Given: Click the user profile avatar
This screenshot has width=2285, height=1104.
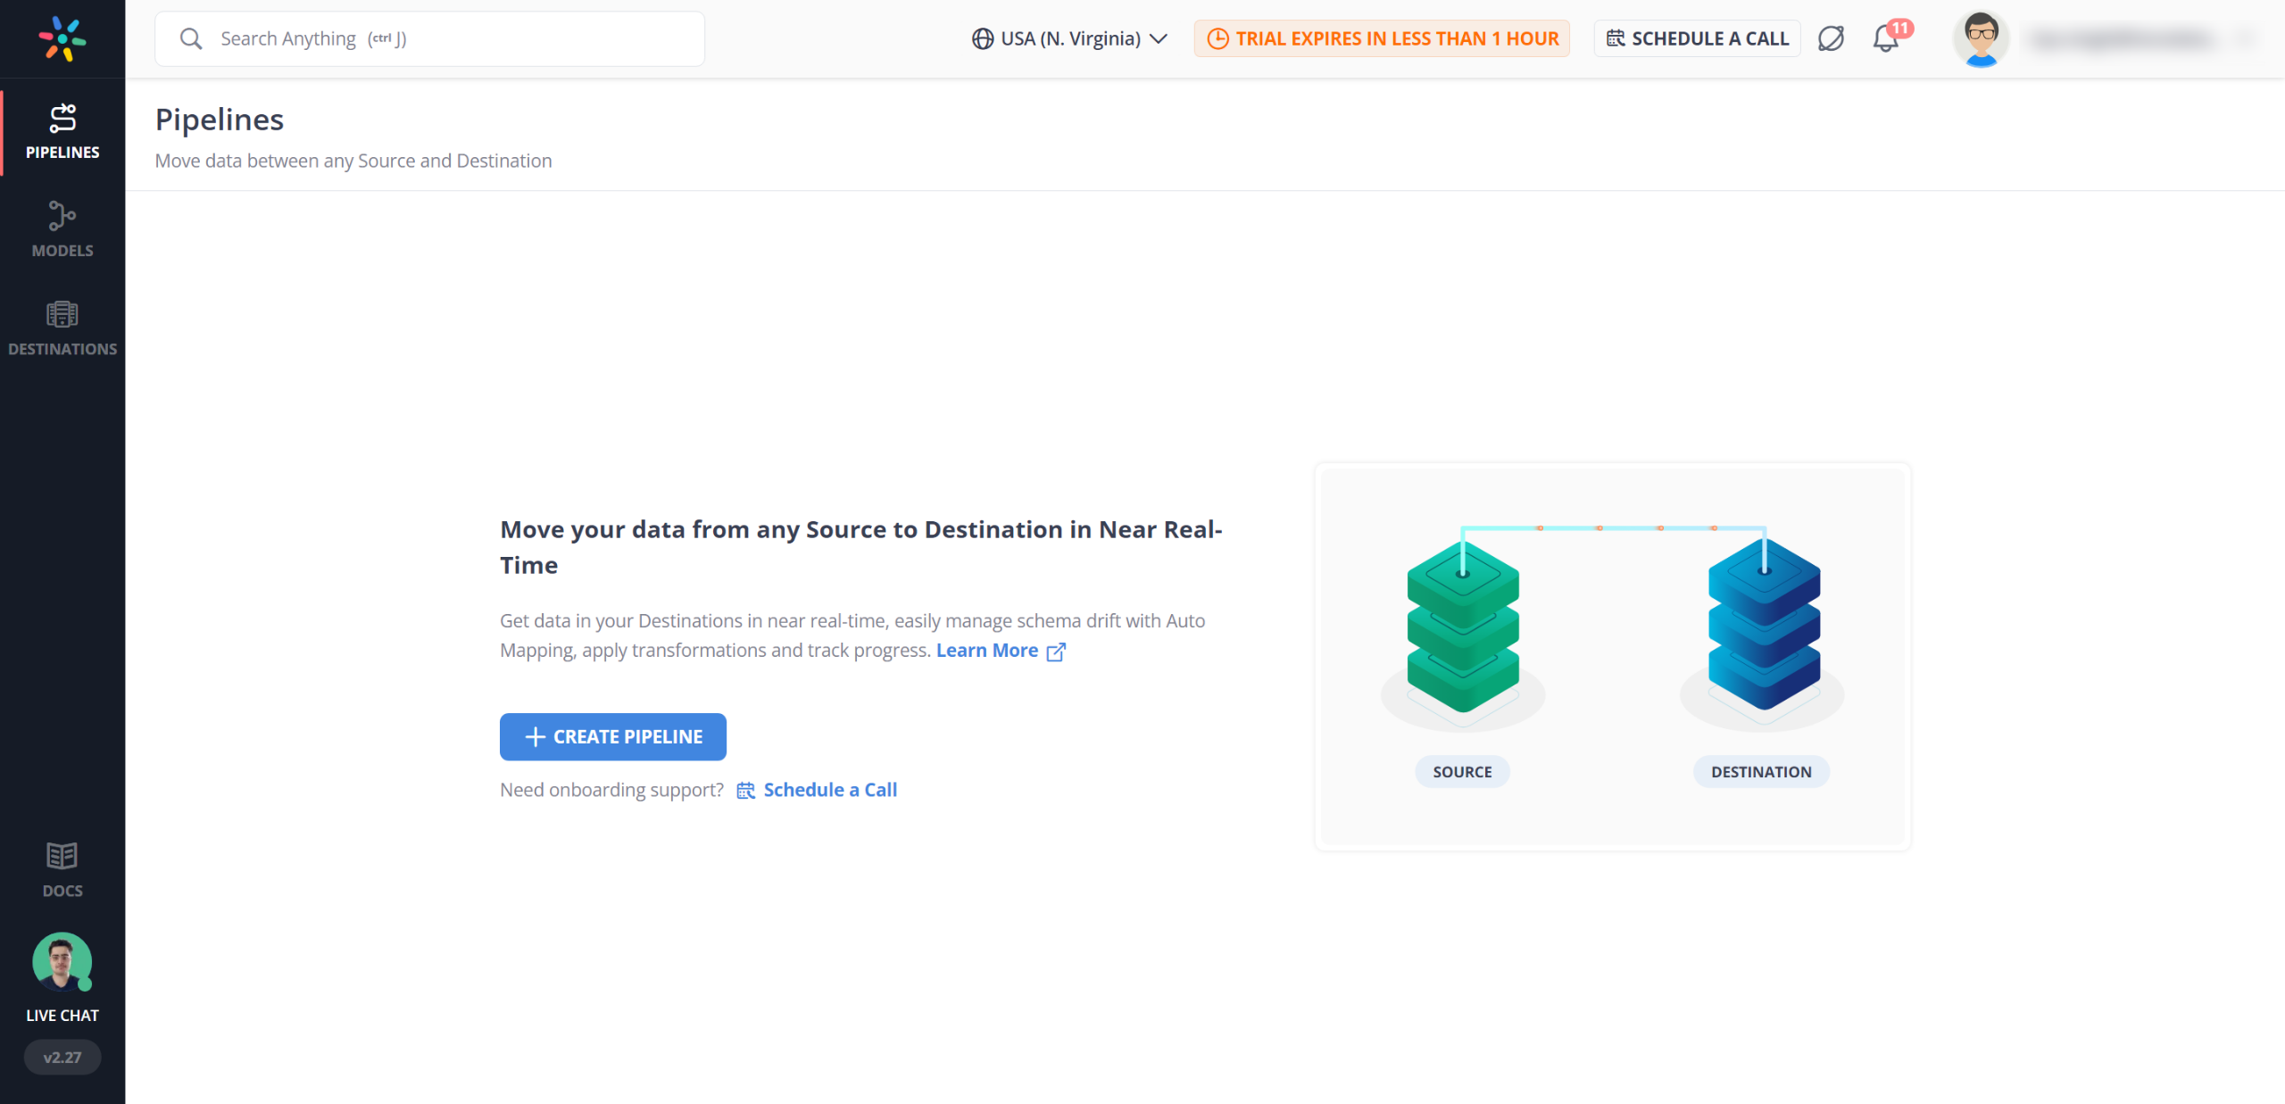Looking at the screenshot, I should (1981, 39).
